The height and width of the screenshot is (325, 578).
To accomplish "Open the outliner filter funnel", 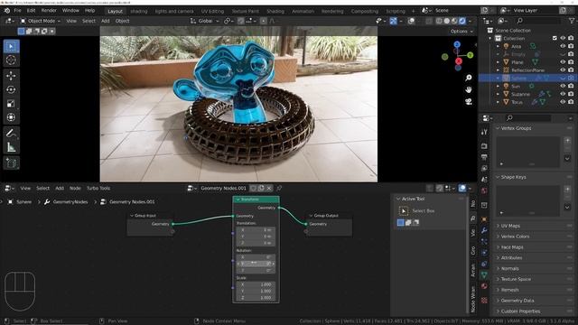I will [x=572, y=21].
